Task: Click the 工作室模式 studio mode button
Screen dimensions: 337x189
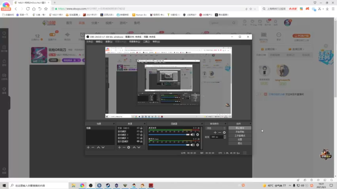Action: (x=240, y=136)
